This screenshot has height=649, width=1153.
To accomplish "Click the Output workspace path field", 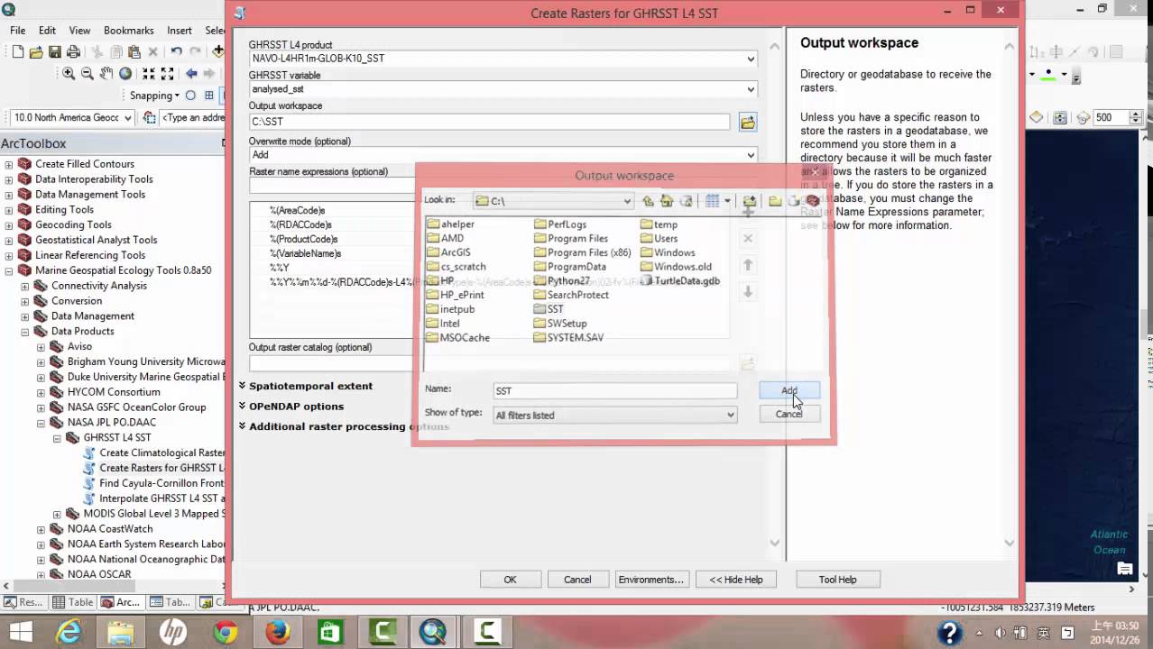I will [x=489, y=122].
